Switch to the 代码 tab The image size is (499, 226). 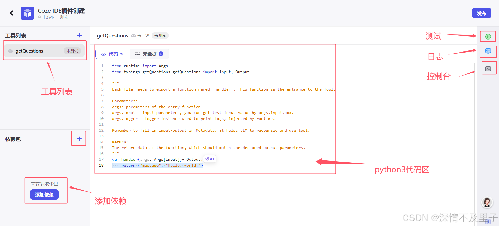coord(113,54)
